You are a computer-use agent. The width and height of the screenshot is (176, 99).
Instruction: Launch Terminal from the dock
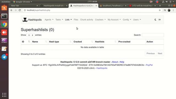click(4, 16)
